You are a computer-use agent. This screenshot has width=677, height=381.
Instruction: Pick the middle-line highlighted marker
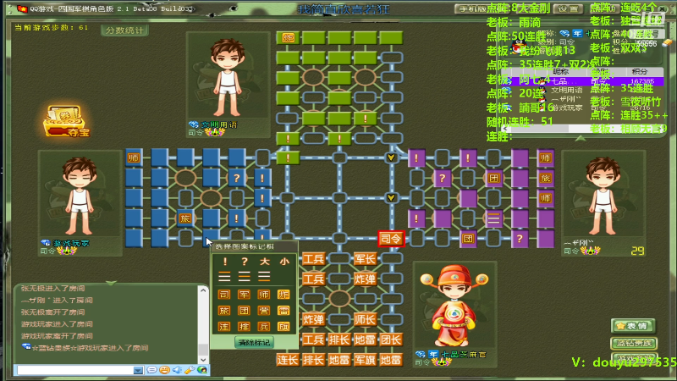point(245,276)
